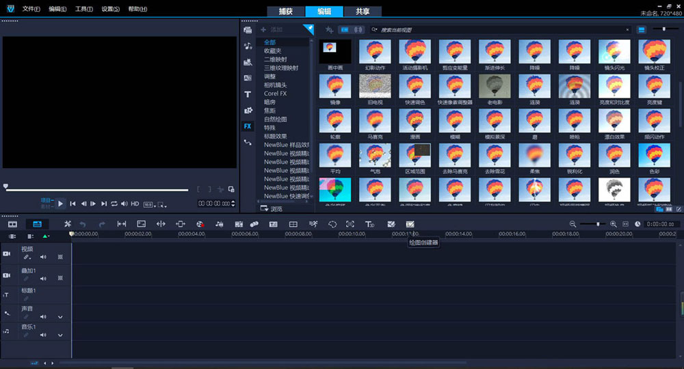Open the Template library icon
Image resolution: width=684 pixels, height=369 pixels.
tap(248, 62)
